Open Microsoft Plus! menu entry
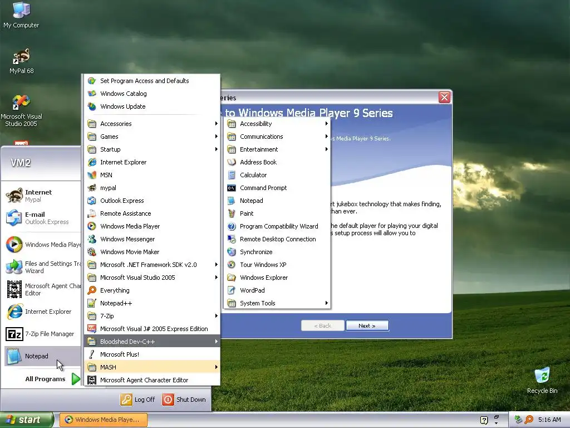The image size is (570, 428). [153, 354]
